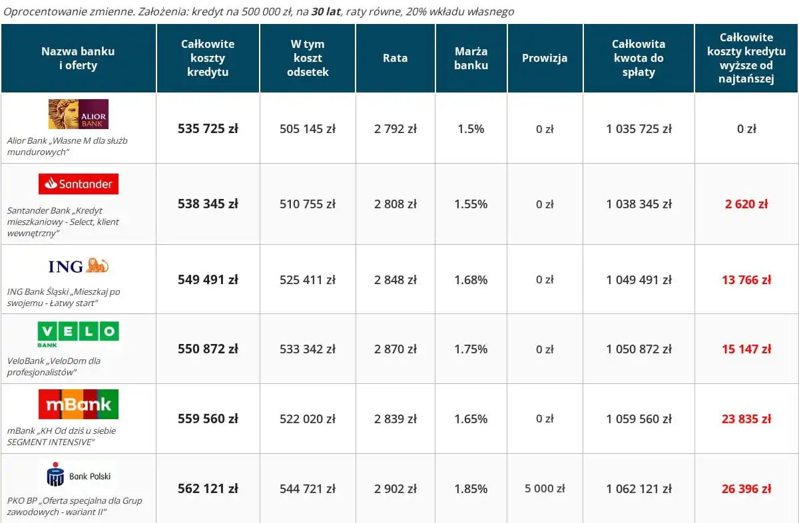The width and height of the screenshot is (799, 523).
Task: Click the Santander logo
Action: click(x=79, y=184)
